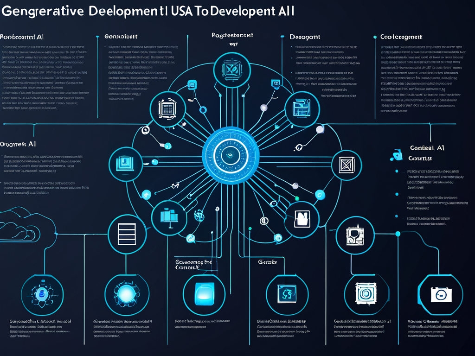The image size is (475, 356).
Task: Select the spreadsheet grid node icon
Action: tap(166, 108)
